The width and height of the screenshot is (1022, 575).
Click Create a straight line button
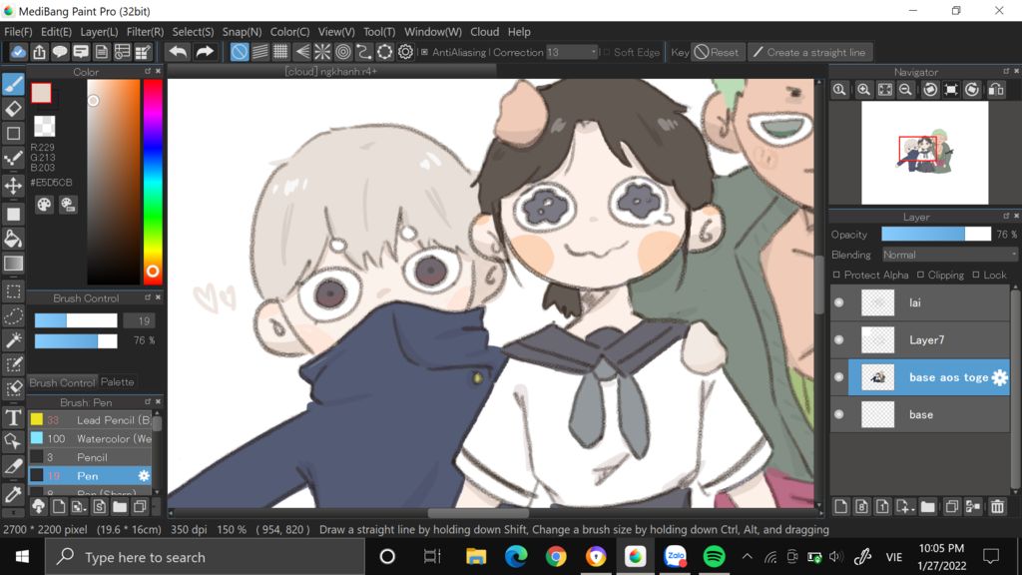tap(808, 52)
